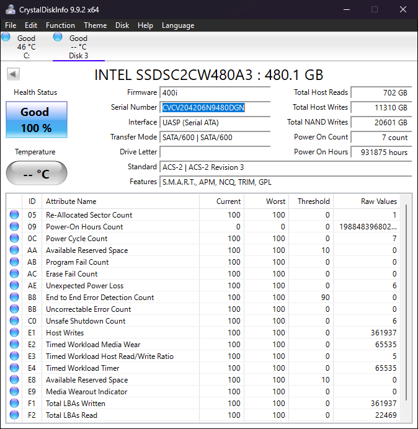The width and height of the screenshot is (418, 429).
Task: Click status orb for AA Available Reserved Space
Action: coord(14,250)
